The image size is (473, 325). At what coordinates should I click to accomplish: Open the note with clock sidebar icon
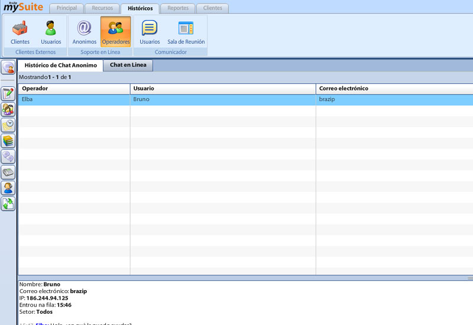tap(8, 125)
